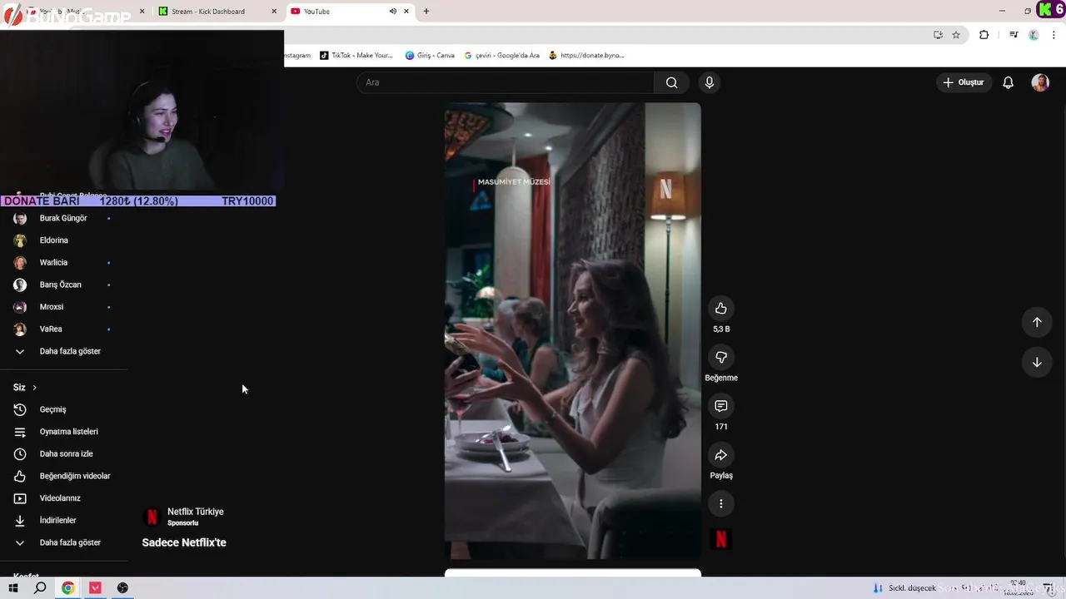Screen dimensions: 1066x599
Task: Go to next short with down arrow
Action: tap(1037, 362)
